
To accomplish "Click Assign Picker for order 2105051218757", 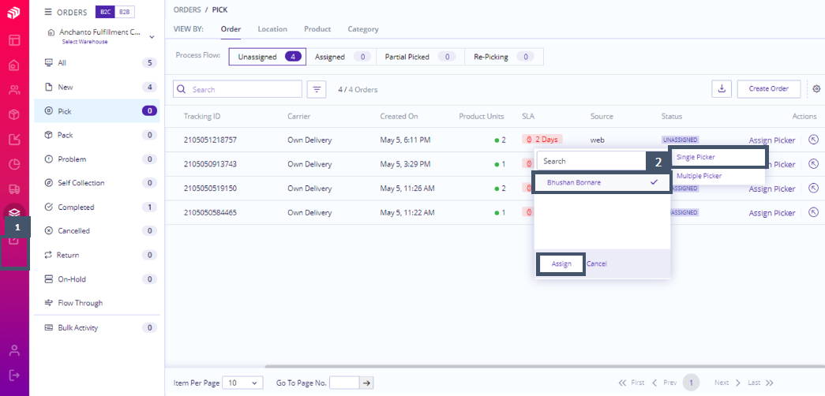I will (x=772, y=140).
